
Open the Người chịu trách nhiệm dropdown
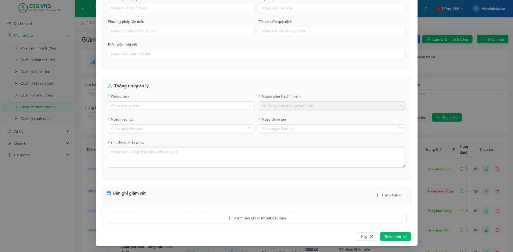pyautogui.click(x=332, y=106)
